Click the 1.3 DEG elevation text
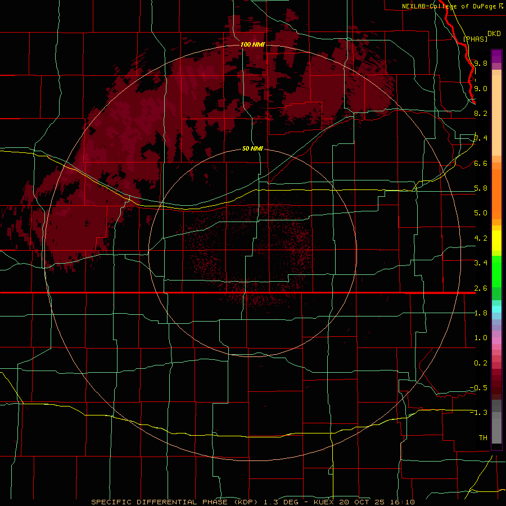The height and width of the screenshot is (506, 506). point(282,502)
